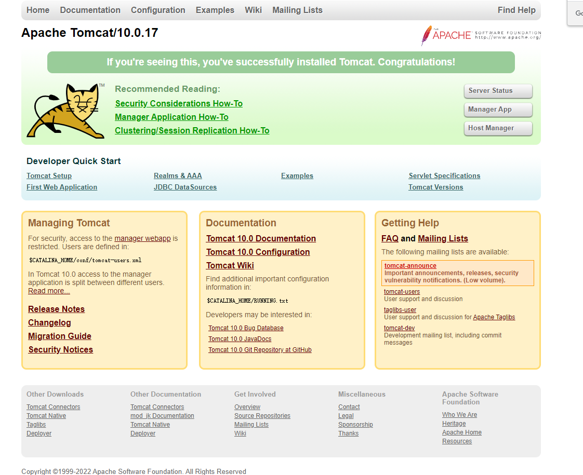This screenshot has height=475, width=583.
Task: Open Examples link under Developer Quick Start
Action: tap(297, 175)
